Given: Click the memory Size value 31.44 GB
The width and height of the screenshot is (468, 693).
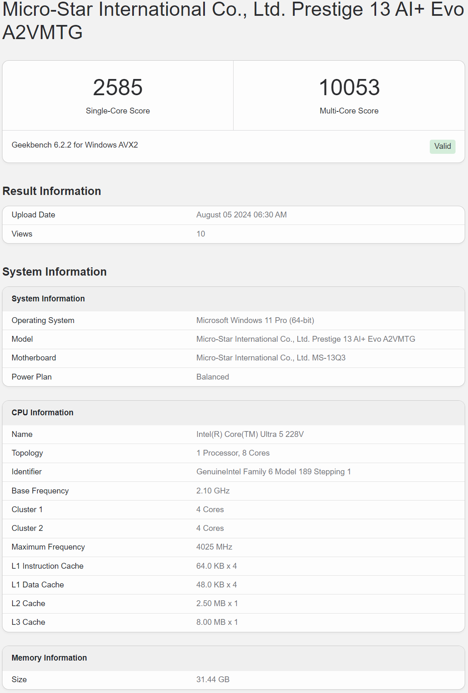Looking at the screenshot, I should pos(213,680).
